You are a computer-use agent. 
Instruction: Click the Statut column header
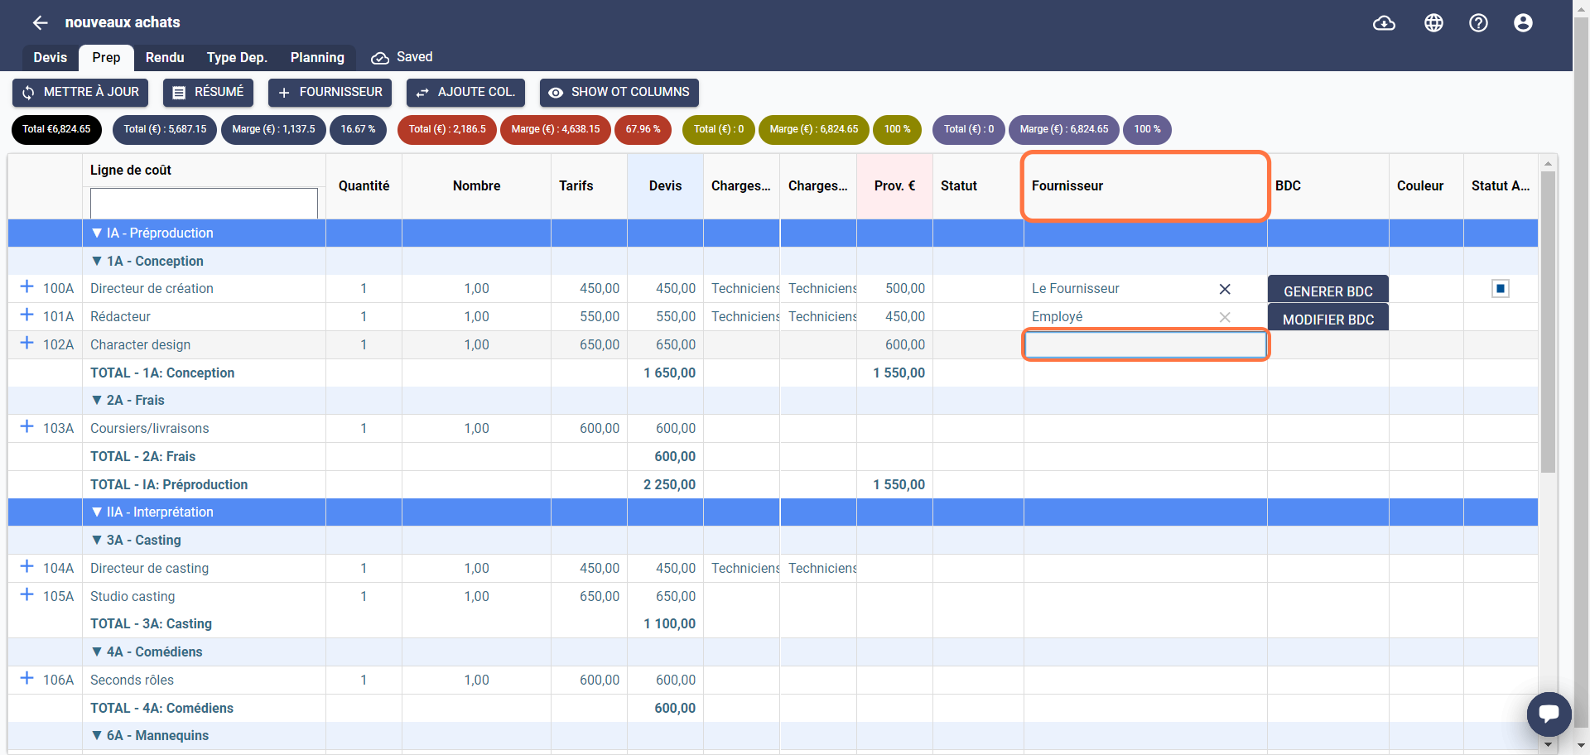[978, 186]
